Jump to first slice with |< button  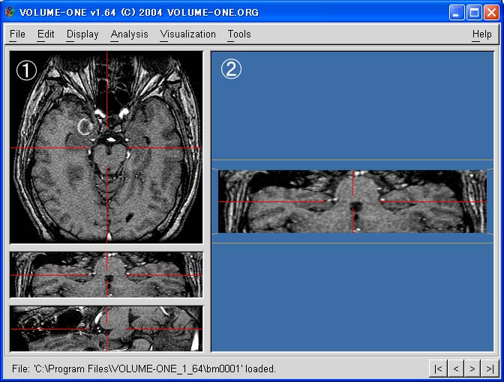pos(438,369)
